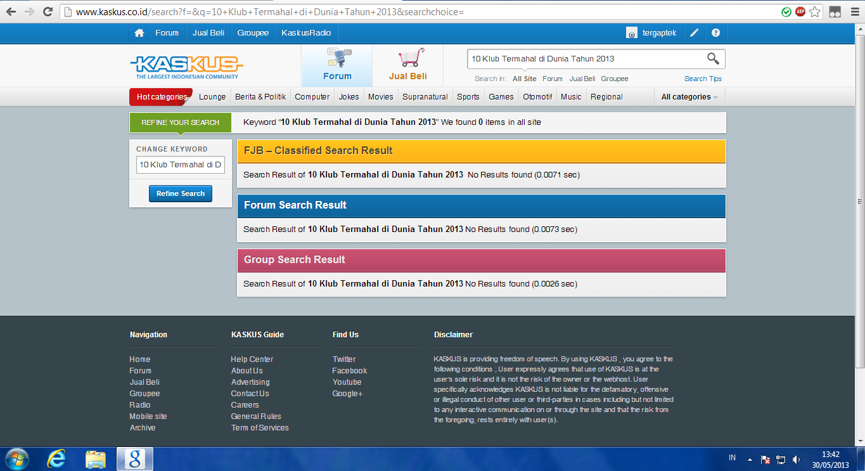Open the Mobile site footer link
This screenshot has height=471, width=865.
(148, 416)
